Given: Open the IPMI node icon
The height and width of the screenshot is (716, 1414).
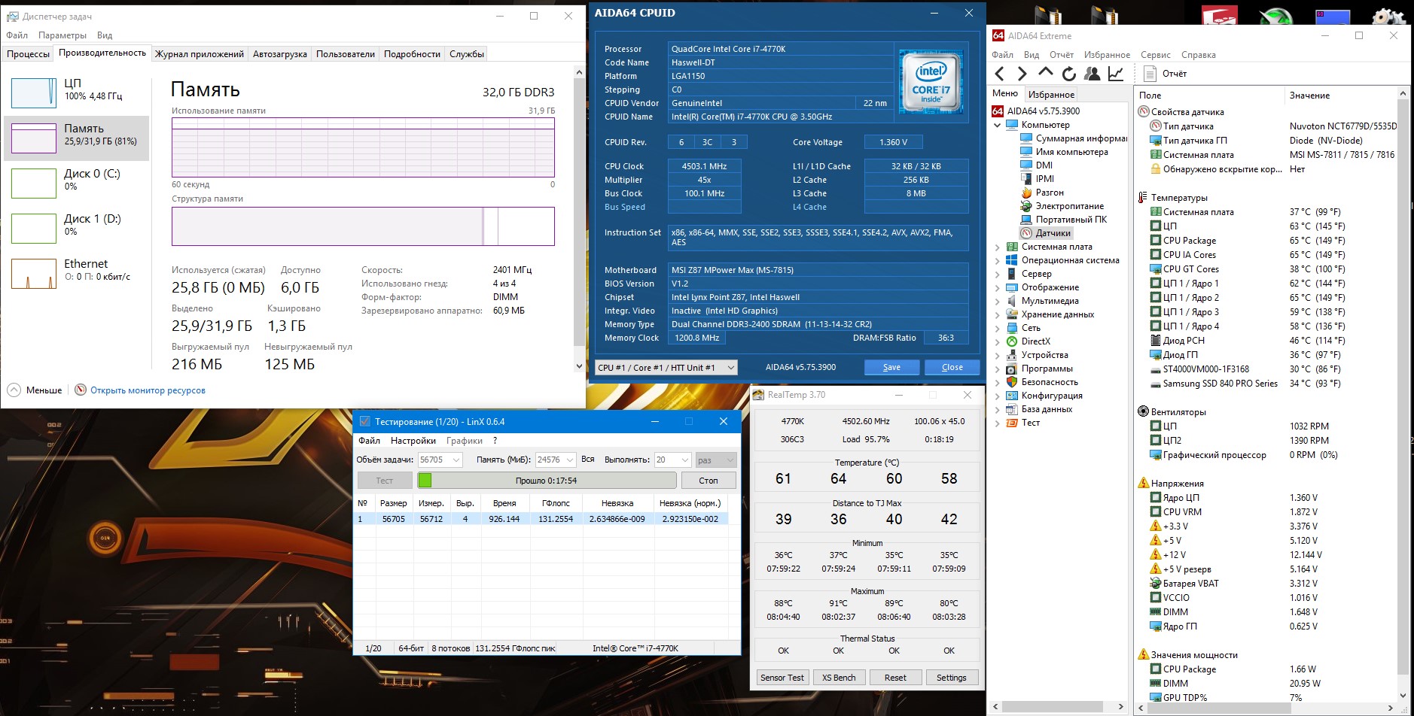Looking at the screenshot, I should [1026, 179].
